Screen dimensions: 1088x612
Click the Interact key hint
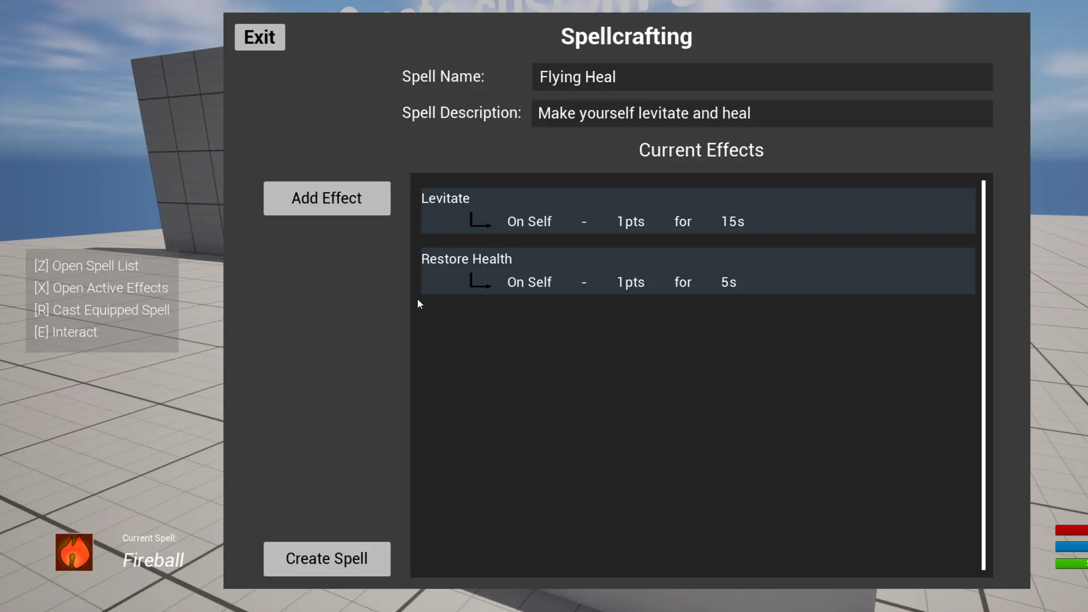click(66, 332)
